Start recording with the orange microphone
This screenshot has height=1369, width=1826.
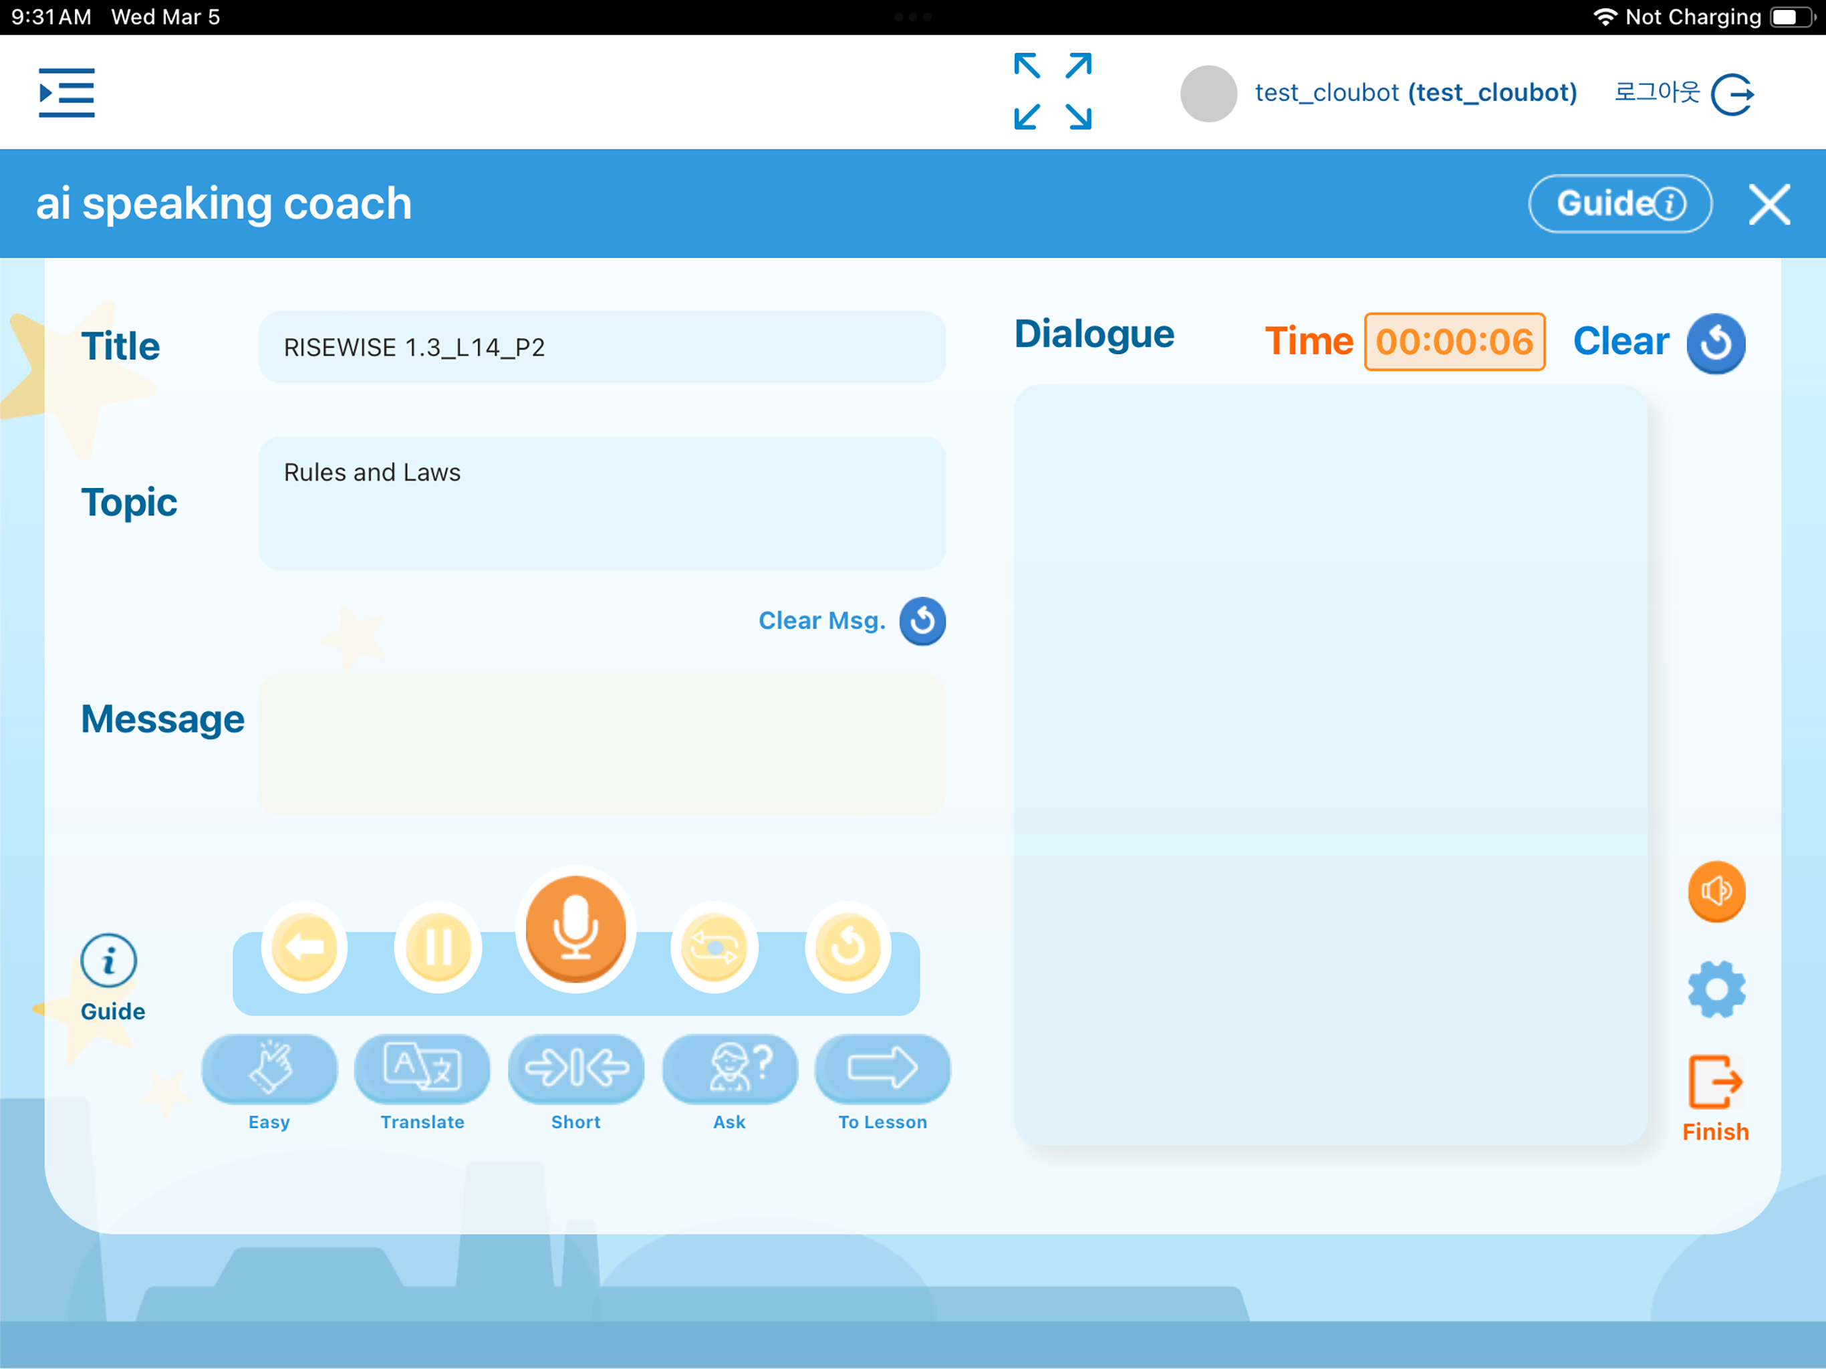575,929
